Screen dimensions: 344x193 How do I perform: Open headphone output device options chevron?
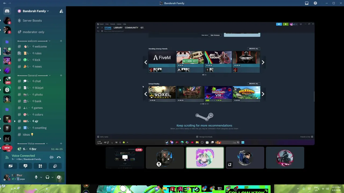[x=52, y=177]
